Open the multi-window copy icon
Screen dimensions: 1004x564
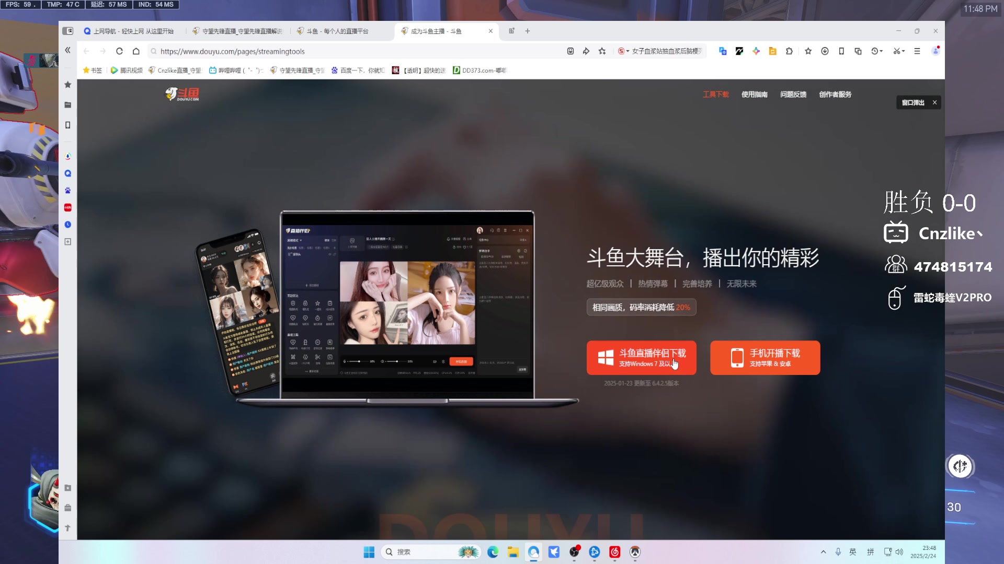(858, 51)
